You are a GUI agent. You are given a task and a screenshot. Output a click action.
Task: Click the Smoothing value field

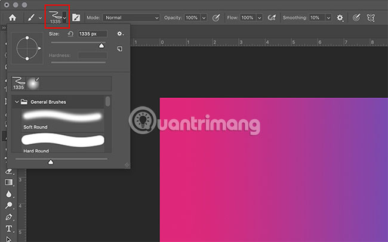[x=317, y=17]
